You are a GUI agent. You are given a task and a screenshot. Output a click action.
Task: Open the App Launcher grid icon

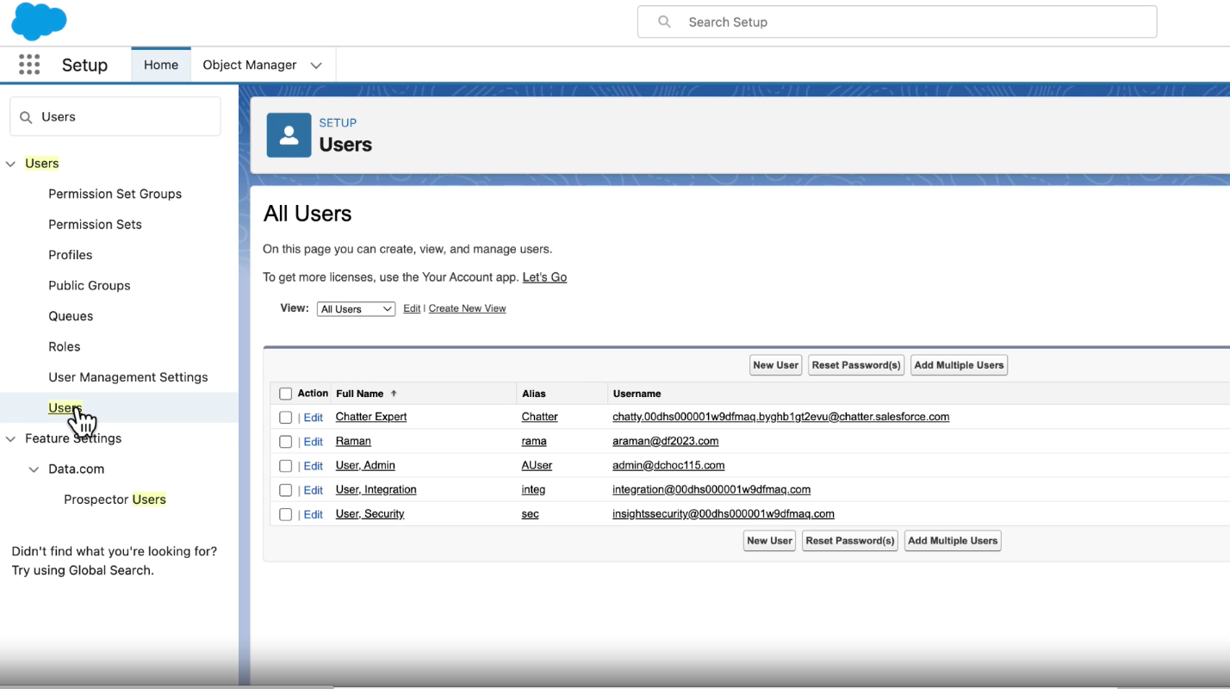pyautogui.click(x=28, y=65)
